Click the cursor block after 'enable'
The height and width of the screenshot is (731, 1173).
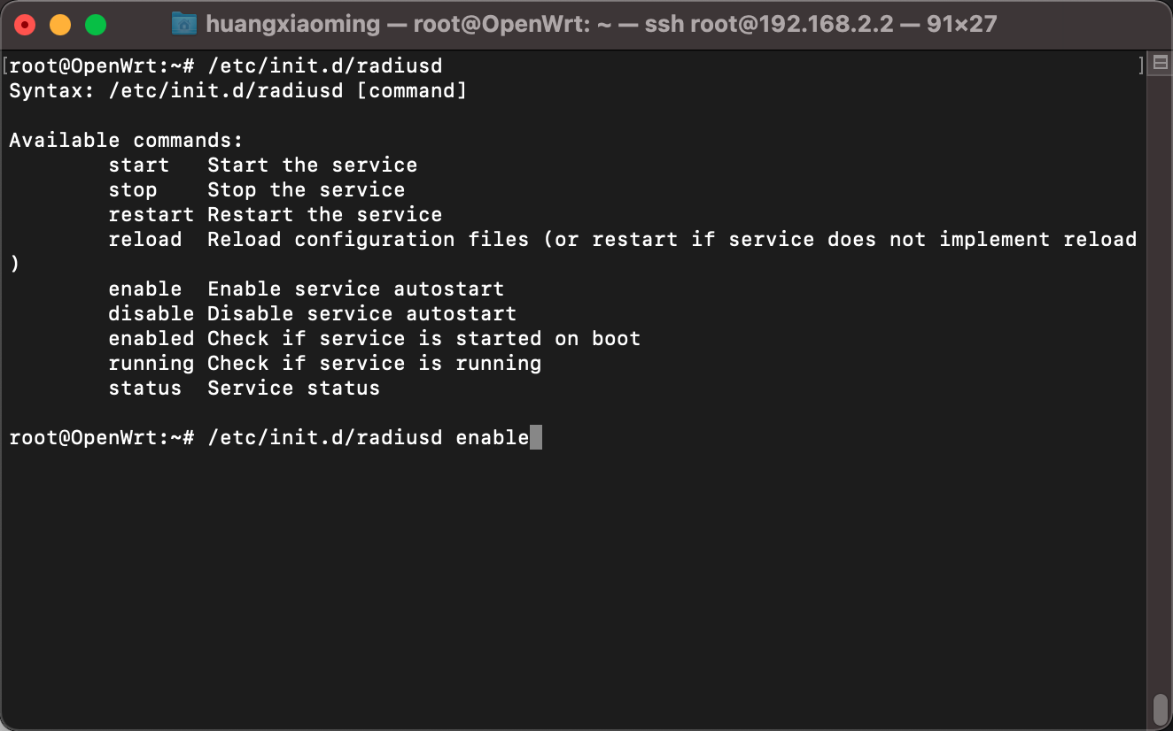click(535, 437)
